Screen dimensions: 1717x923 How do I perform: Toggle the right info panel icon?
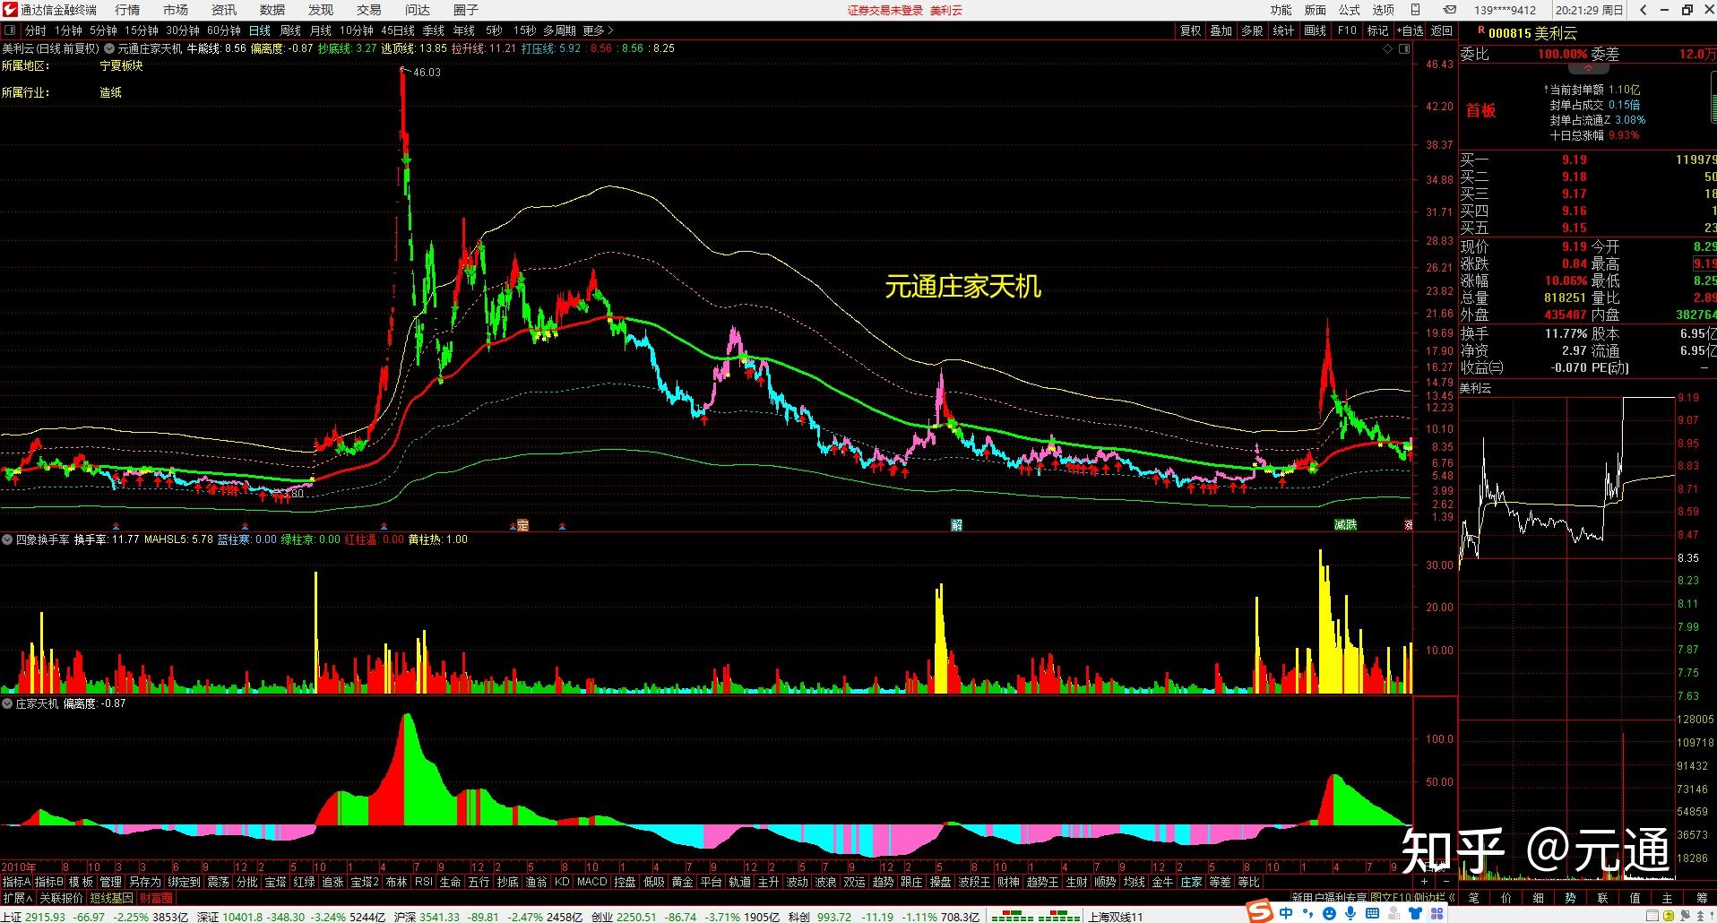[x=1403, y=48]
